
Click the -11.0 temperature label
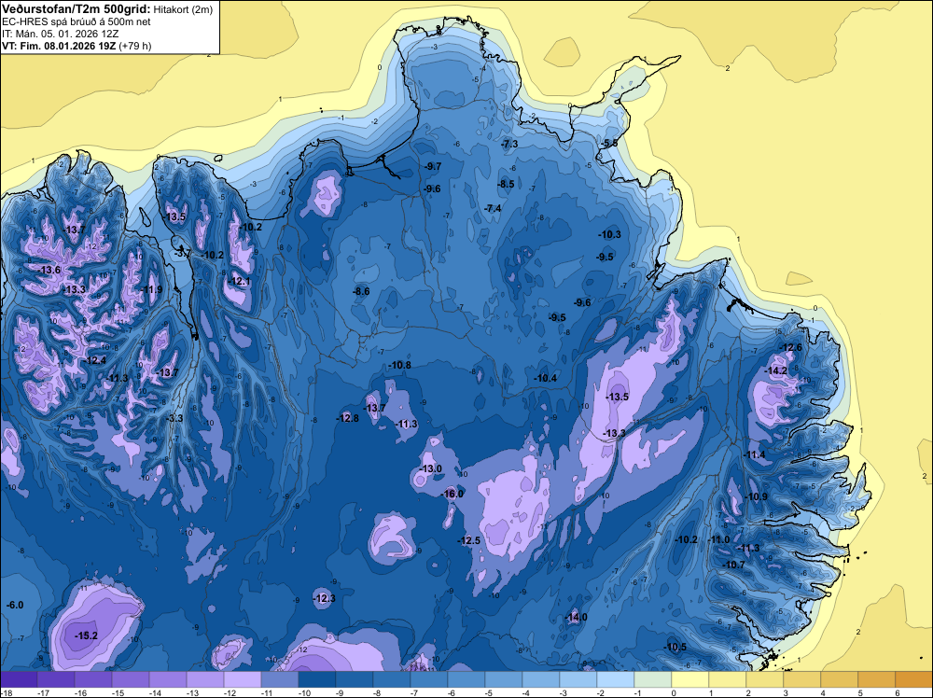tap(718, 539)
